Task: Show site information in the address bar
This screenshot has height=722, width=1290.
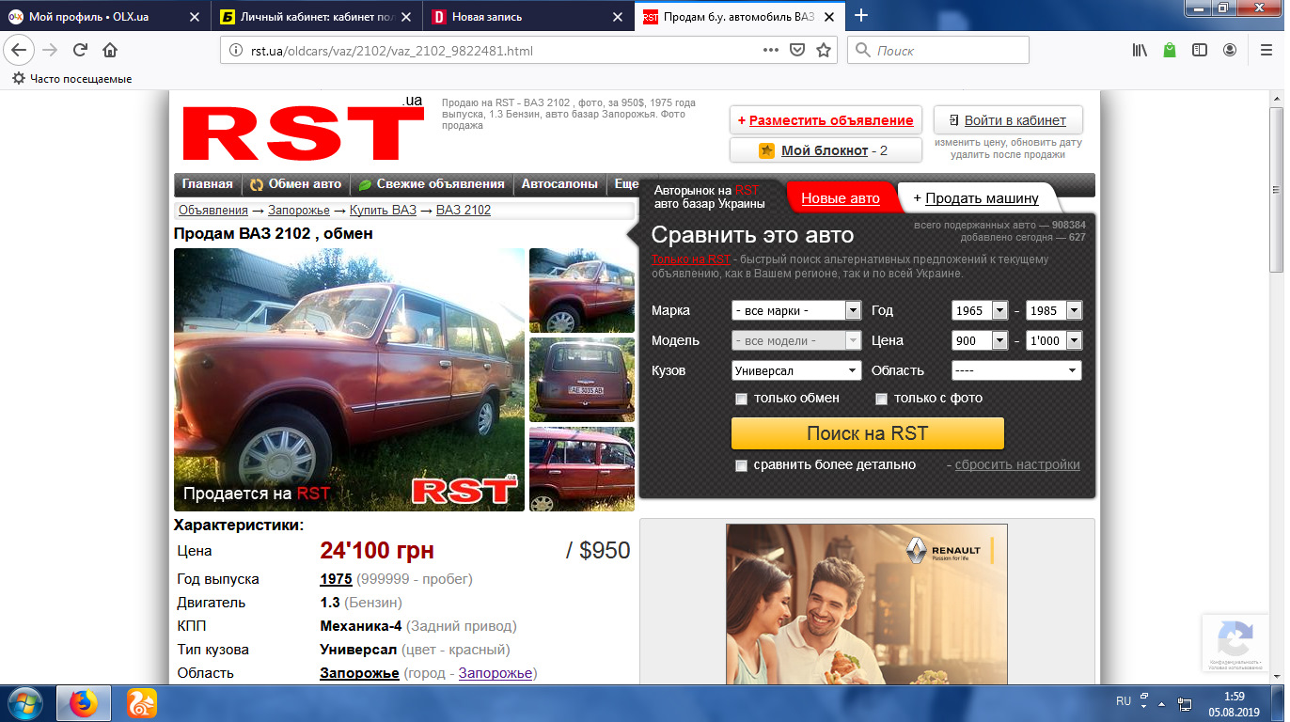Action: point(235,51)
